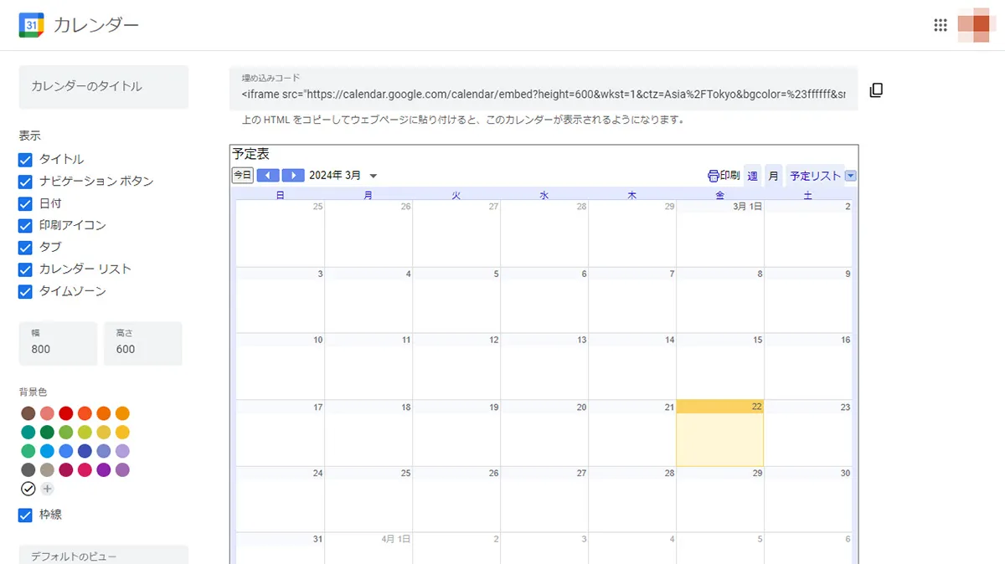Screen dimensions: 1005x564
Task: Expand the 予定リスト dropdown arrow
Action: click(x=851, y=175)
